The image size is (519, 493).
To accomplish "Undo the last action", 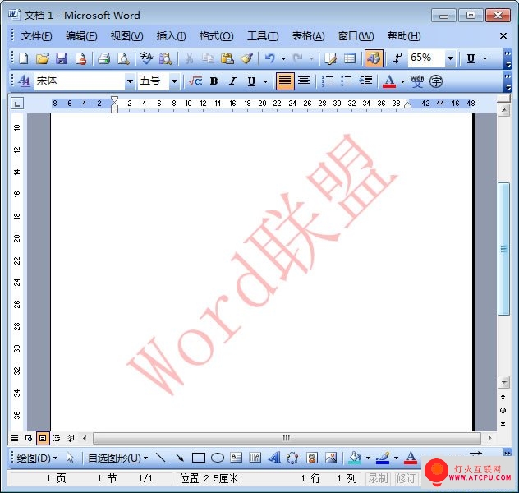I will pos(269,58).
